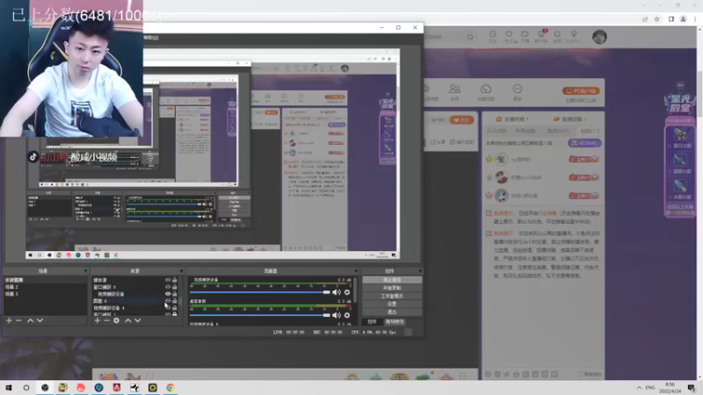
Task: Move the selected source up in the list
Action: click(127, 320)
